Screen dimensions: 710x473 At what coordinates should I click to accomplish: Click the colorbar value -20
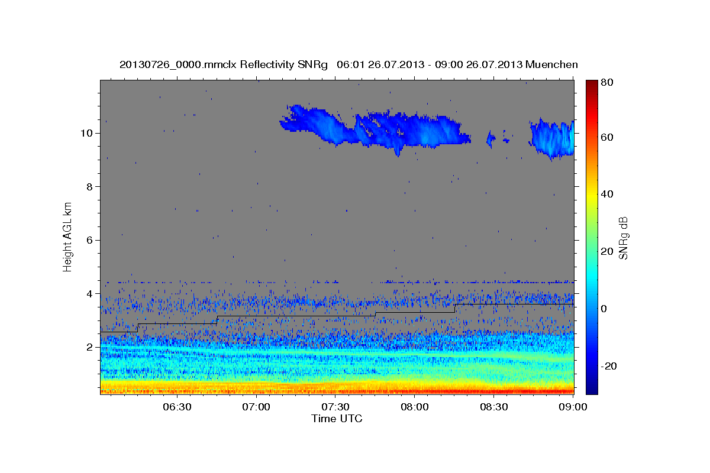(x=610, y=366)
